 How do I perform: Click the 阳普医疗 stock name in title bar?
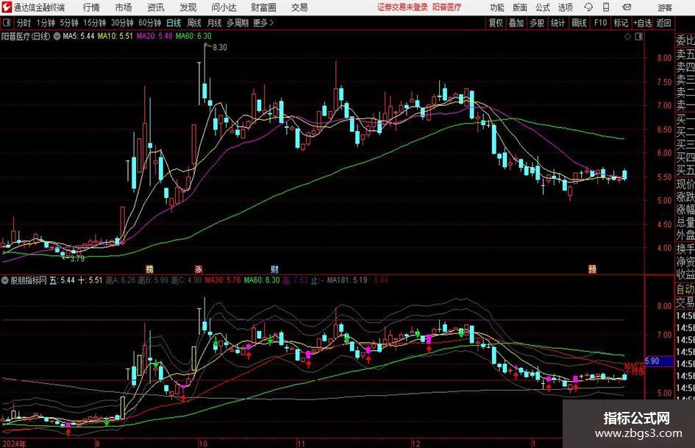point(447,7)
